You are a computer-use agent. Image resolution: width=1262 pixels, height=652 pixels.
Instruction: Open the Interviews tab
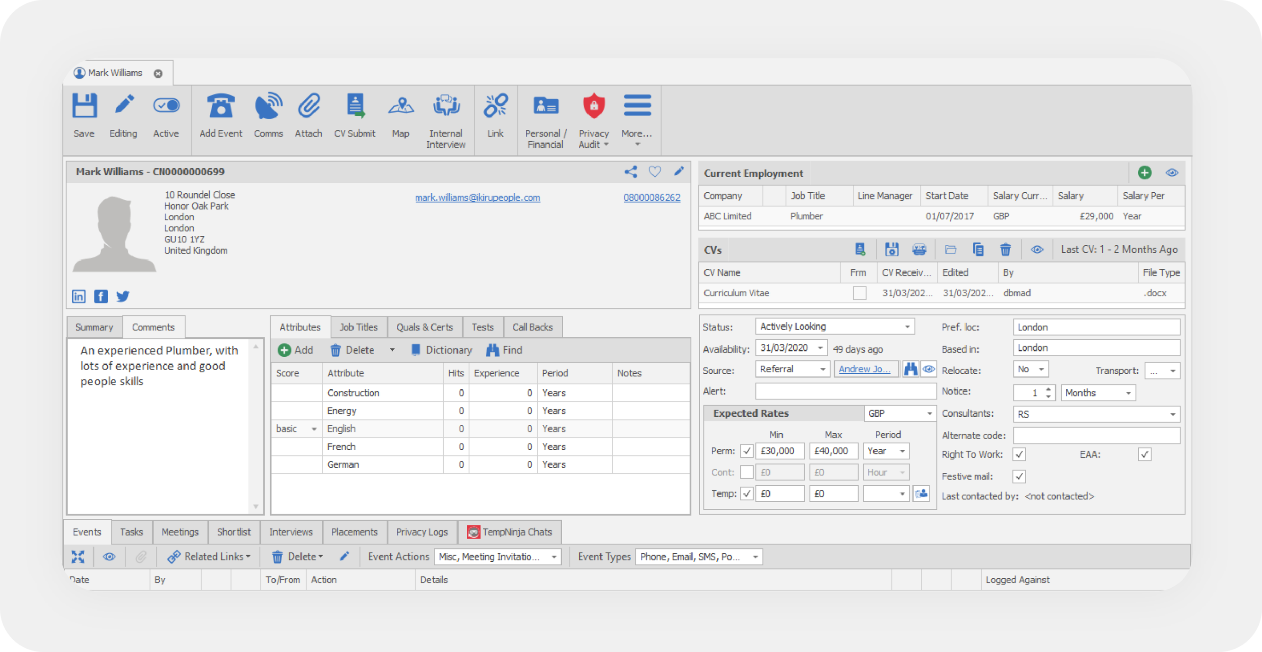point(291,532)
